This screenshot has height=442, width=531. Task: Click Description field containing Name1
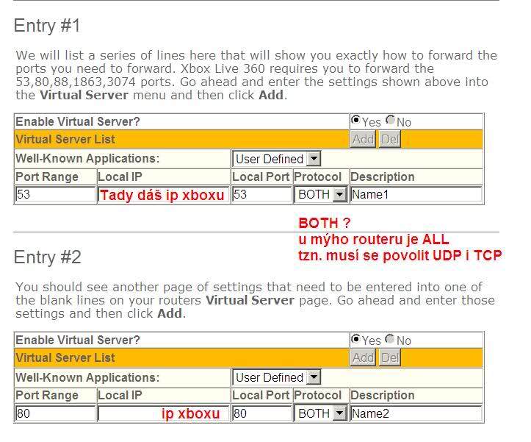[x=416, y=195]
